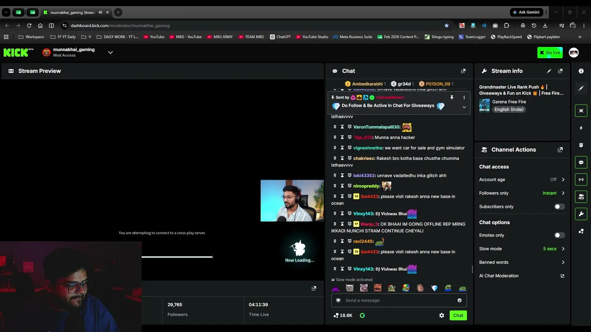Reload the browser page
This screenshot has width=591, height=332.
coord(29,25)
